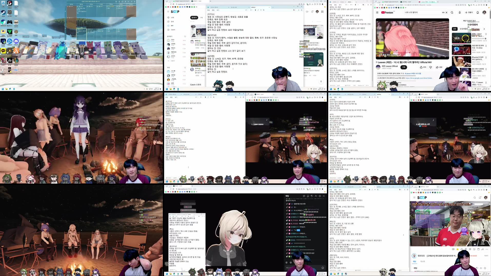This screenshot has width=491, height=276.
Task: Toggle the favorite star on 엘로딩딩's stream
Action: pyautogui.click(x=458, y=249)
